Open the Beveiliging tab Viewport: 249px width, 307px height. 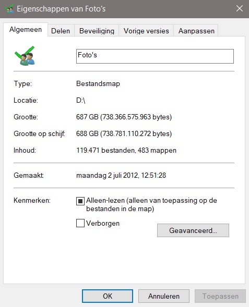(x=97, y=31)
